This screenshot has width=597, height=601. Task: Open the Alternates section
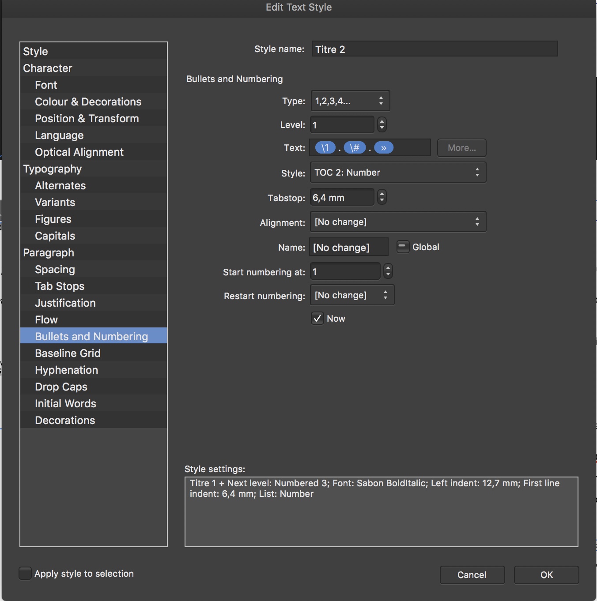pos(94,185)
